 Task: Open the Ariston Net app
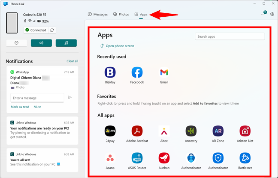245,131
